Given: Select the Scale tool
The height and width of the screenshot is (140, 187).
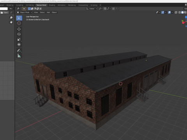Looking at the screenshot, I should point(19,39).
